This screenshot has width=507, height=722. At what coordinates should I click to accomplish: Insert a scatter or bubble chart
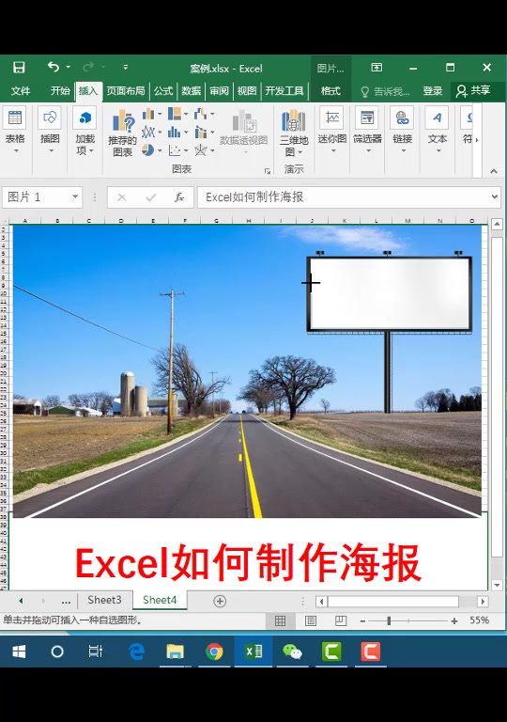[x=177, y=150]
